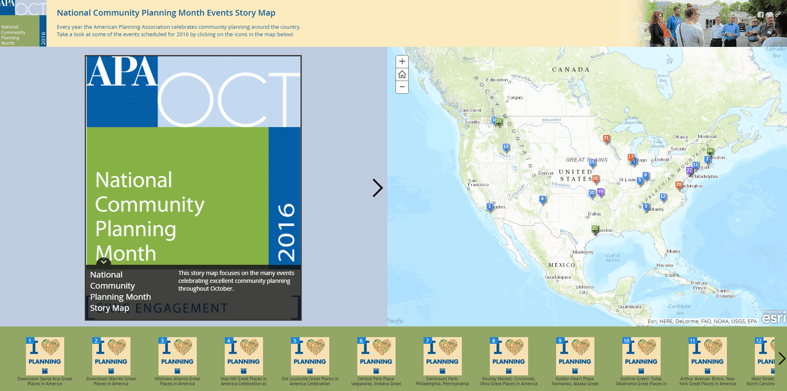This screenshot has height=391, width=787.
Task: Select map marker 15 in Great Plains
Action: pyautogui.click(x=592, y=163)
